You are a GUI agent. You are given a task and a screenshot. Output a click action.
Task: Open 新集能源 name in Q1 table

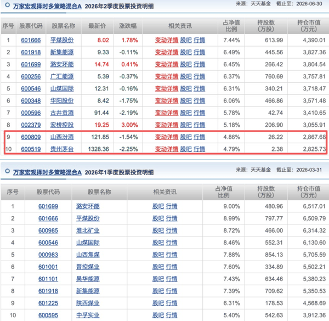(88, 291)
